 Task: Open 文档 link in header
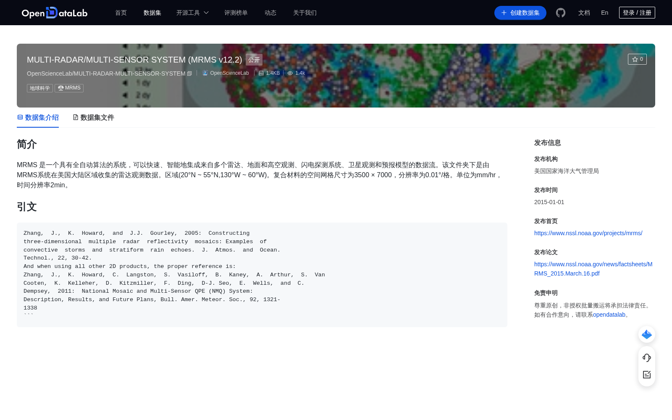(x=584, y=13)
